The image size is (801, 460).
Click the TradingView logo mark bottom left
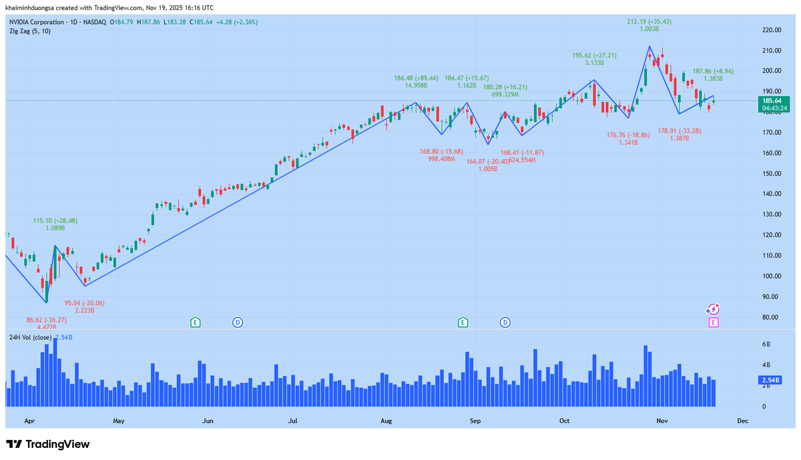tap(15, 443)
